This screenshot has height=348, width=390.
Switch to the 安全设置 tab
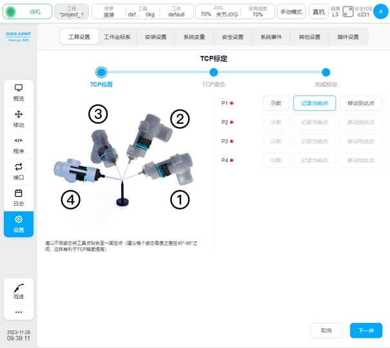click(x=233, y=37)
